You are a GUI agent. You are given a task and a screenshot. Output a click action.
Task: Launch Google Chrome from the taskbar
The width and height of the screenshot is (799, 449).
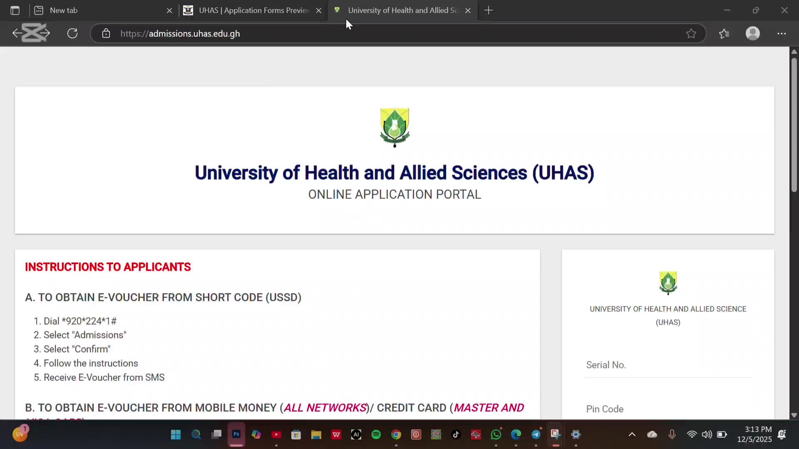tap(396, 434)
